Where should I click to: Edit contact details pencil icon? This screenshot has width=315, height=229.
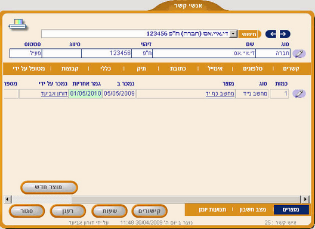[x=299, y=54]
